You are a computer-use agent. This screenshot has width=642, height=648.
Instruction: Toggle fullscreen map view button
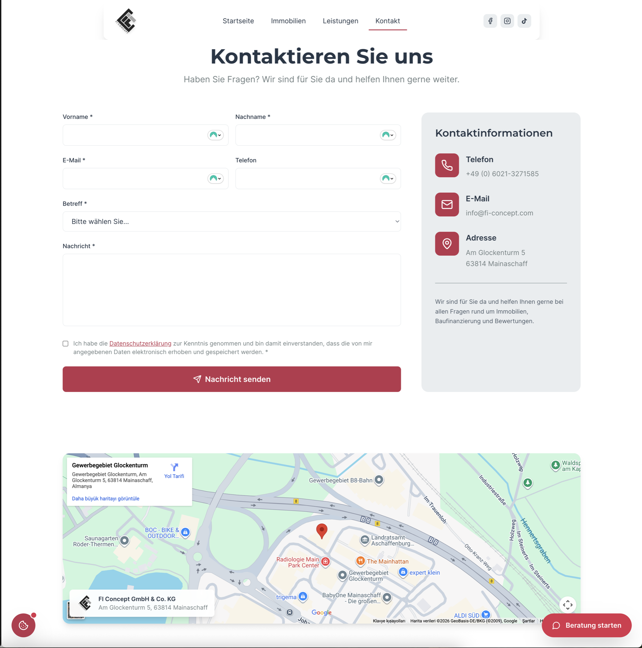tap(567, 605)
